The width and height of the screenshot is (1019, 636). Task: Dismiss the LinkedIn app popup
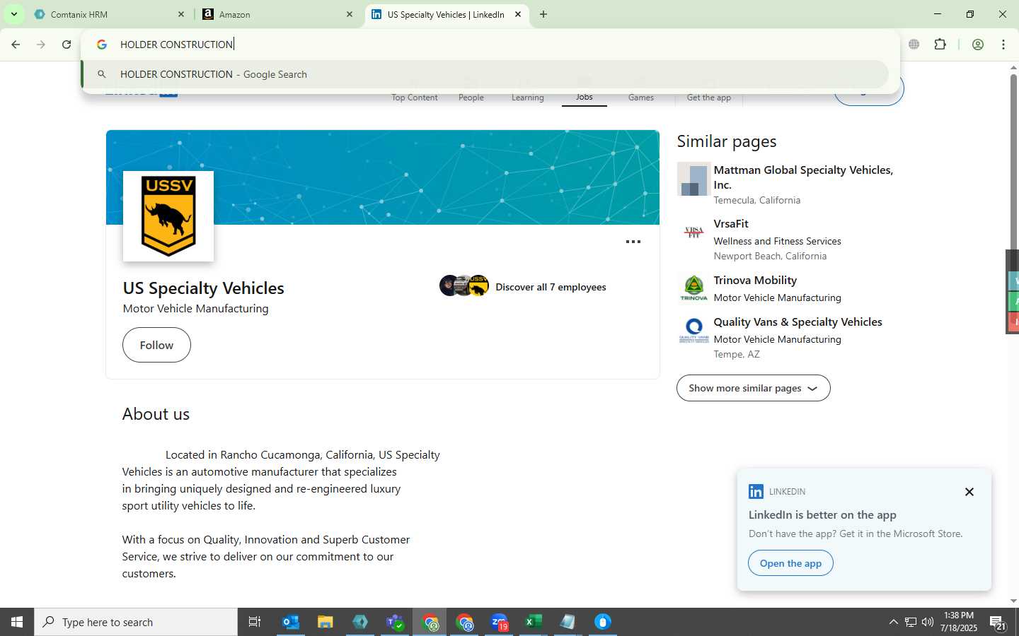tap(969, 492)
